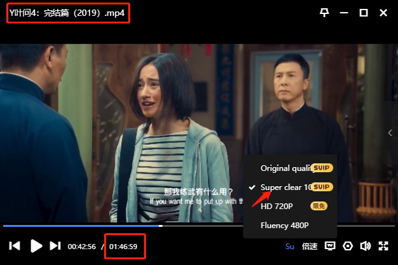Skip to the next video
This screenshot has width=398, height=265.
(55, 246)
